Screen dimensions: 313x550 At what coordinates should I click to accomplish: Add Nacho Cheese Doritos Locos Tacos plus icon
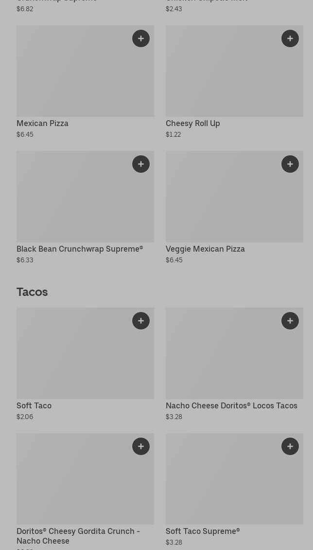click(x=290, y=321)
